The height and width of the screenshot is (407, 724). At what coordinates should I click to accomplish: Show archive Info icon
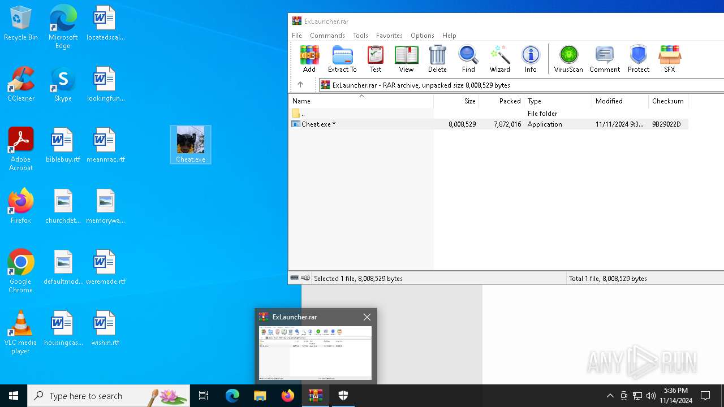pos(531,59)
